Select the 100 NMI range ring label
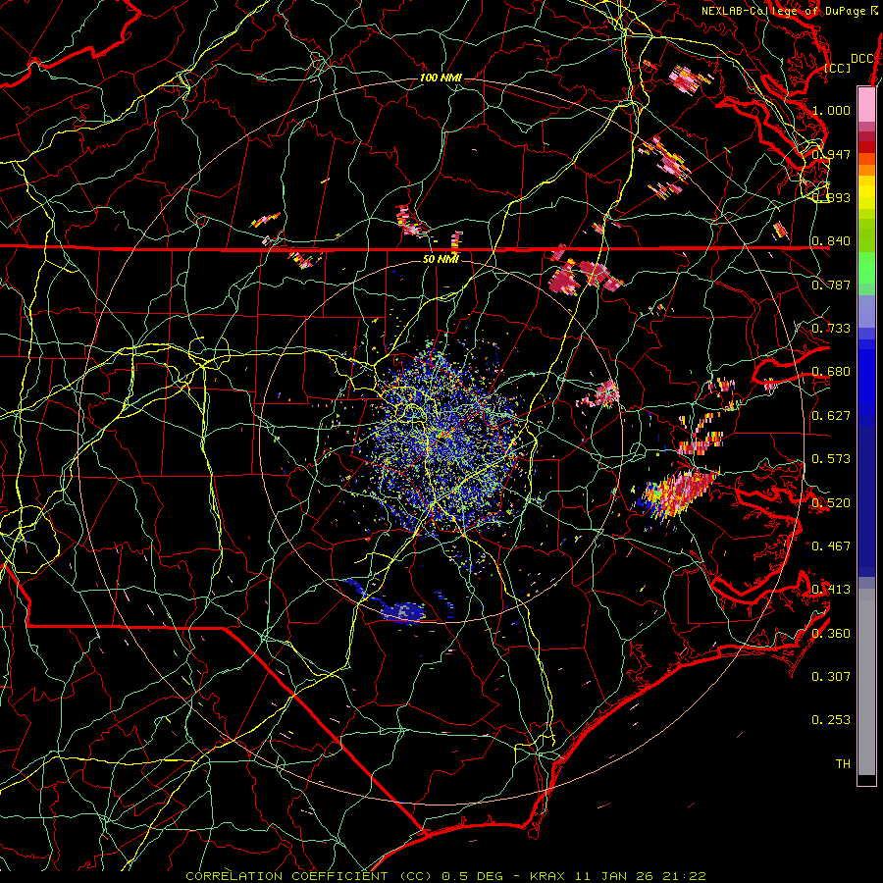Screen dimensions: 883x883 (x=441, y=78)
